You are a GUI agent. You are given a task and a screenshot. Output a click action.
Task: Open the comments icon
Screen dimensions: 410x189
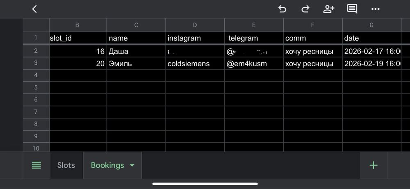(x=352, y=9)
